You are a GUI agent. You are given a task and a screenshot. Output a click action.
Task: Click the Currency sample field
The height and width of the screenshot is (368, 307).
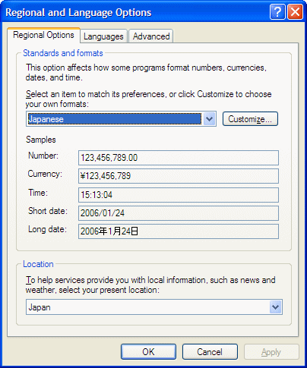coord(179,176)
